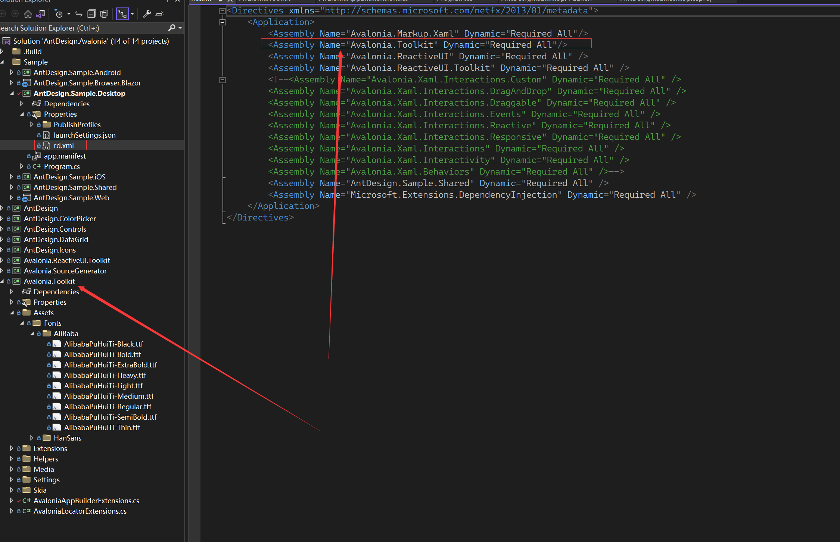Expand the HanSans fonts folder
Image resolution: width=840 pixels, height=542 pixels.
click(31, 438)
